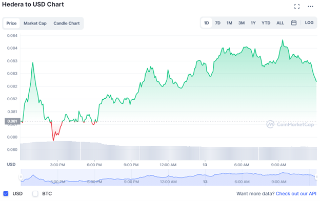This screenshot has width=320, height=201.
Task: Grab the left handle of range navigator
Action: [21, 177]
